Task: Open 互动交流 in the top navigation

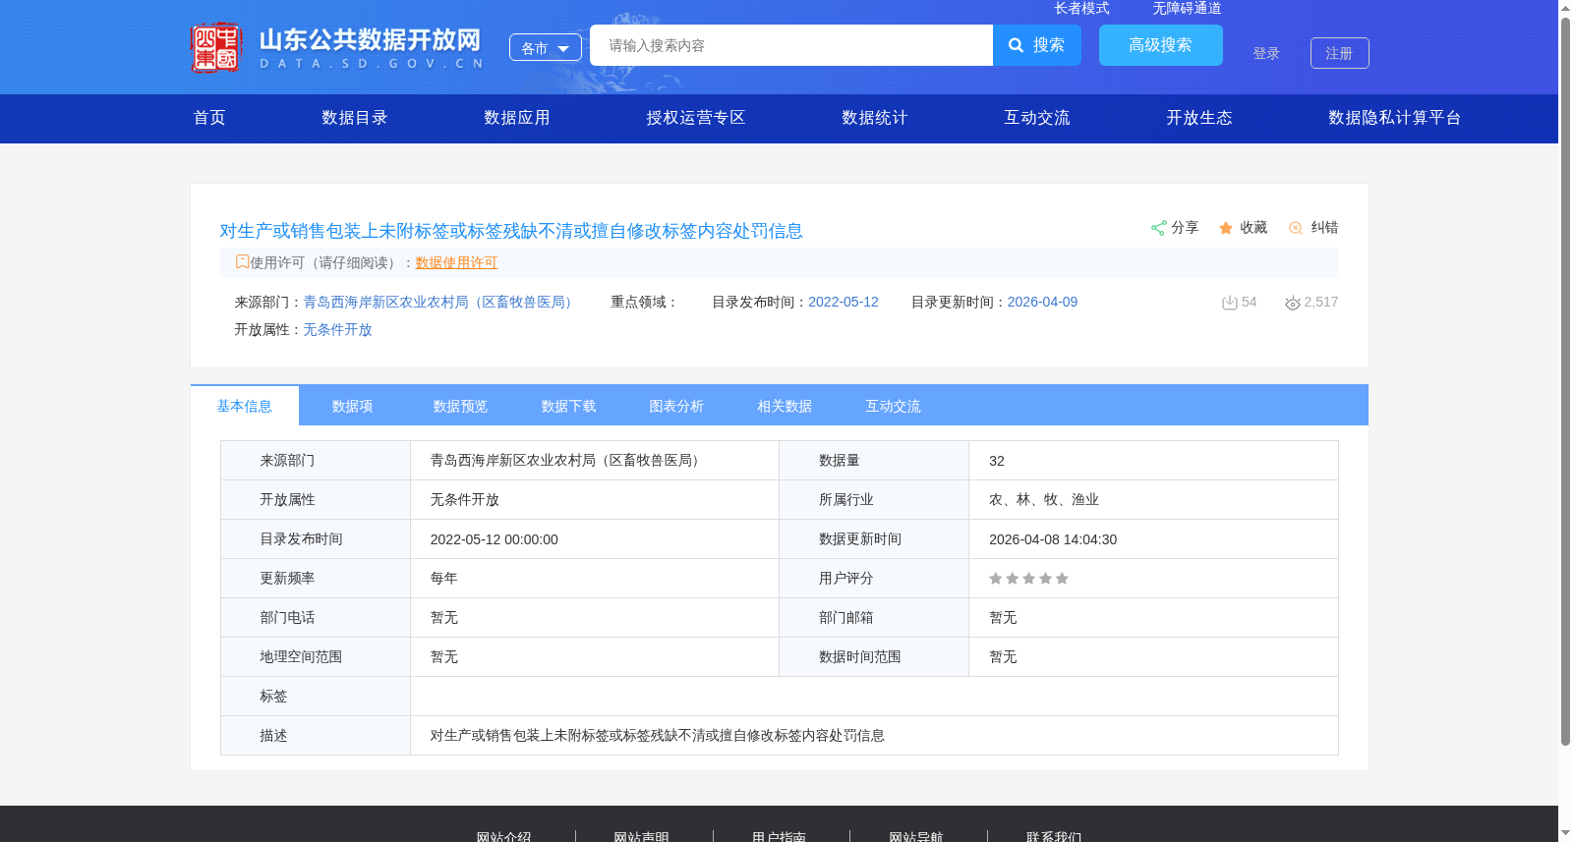Action: [1037, 118]
